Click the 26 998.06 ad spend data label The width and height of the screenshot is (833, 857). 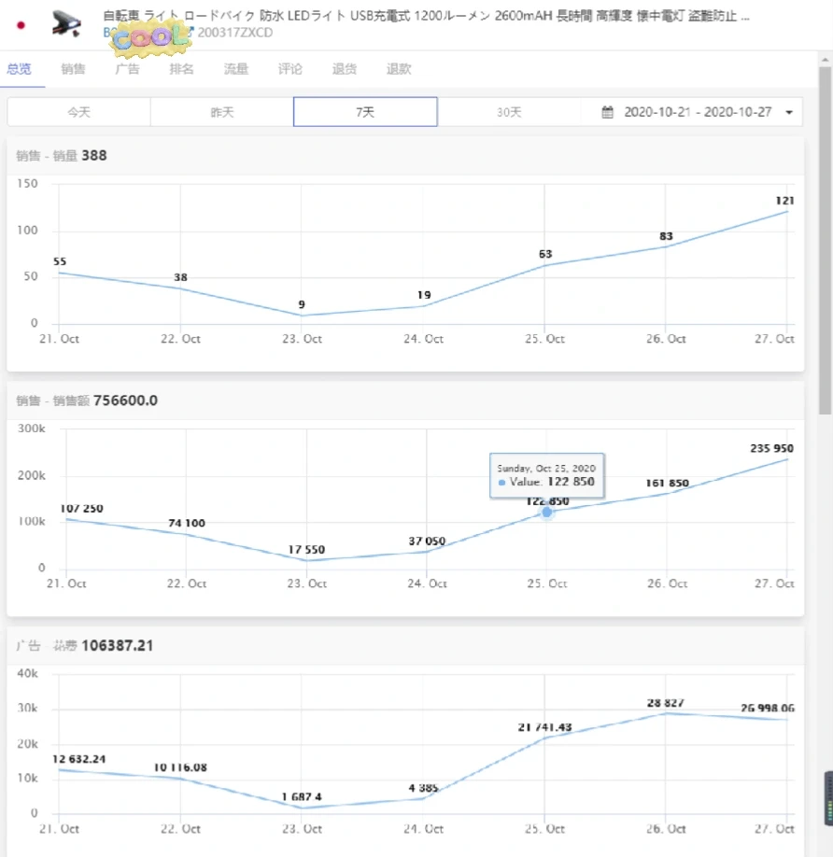768,709
